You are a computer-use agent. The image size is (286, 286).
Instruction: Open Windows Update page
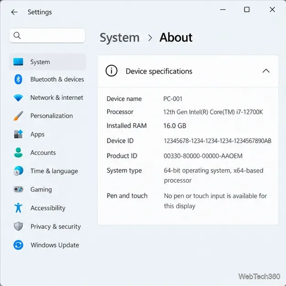pos(48,245)
